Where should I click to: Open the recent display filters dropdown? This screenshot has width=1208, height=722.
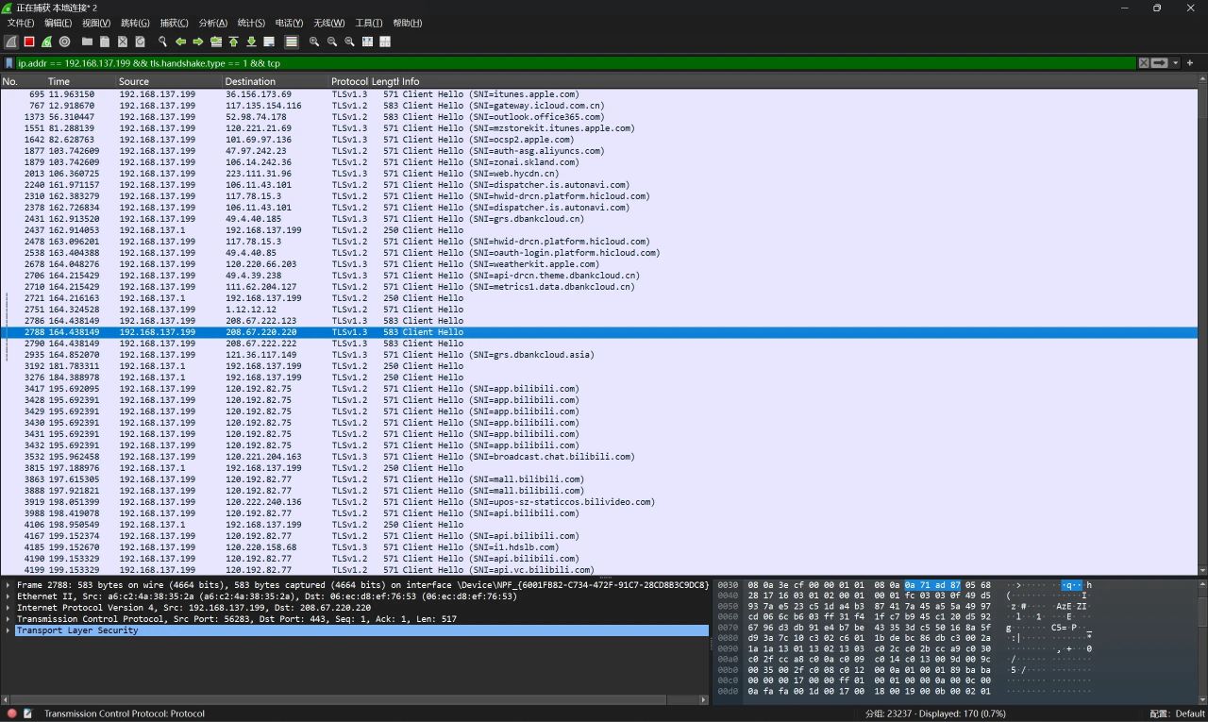1175,63
